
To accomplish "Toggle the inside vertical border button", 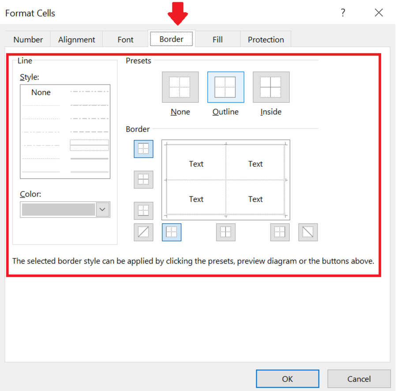I will (226, 232).
